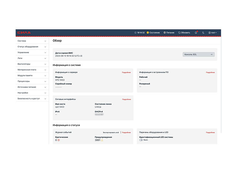Expand the Вентиляторы sidebar section

coord(31,64)
